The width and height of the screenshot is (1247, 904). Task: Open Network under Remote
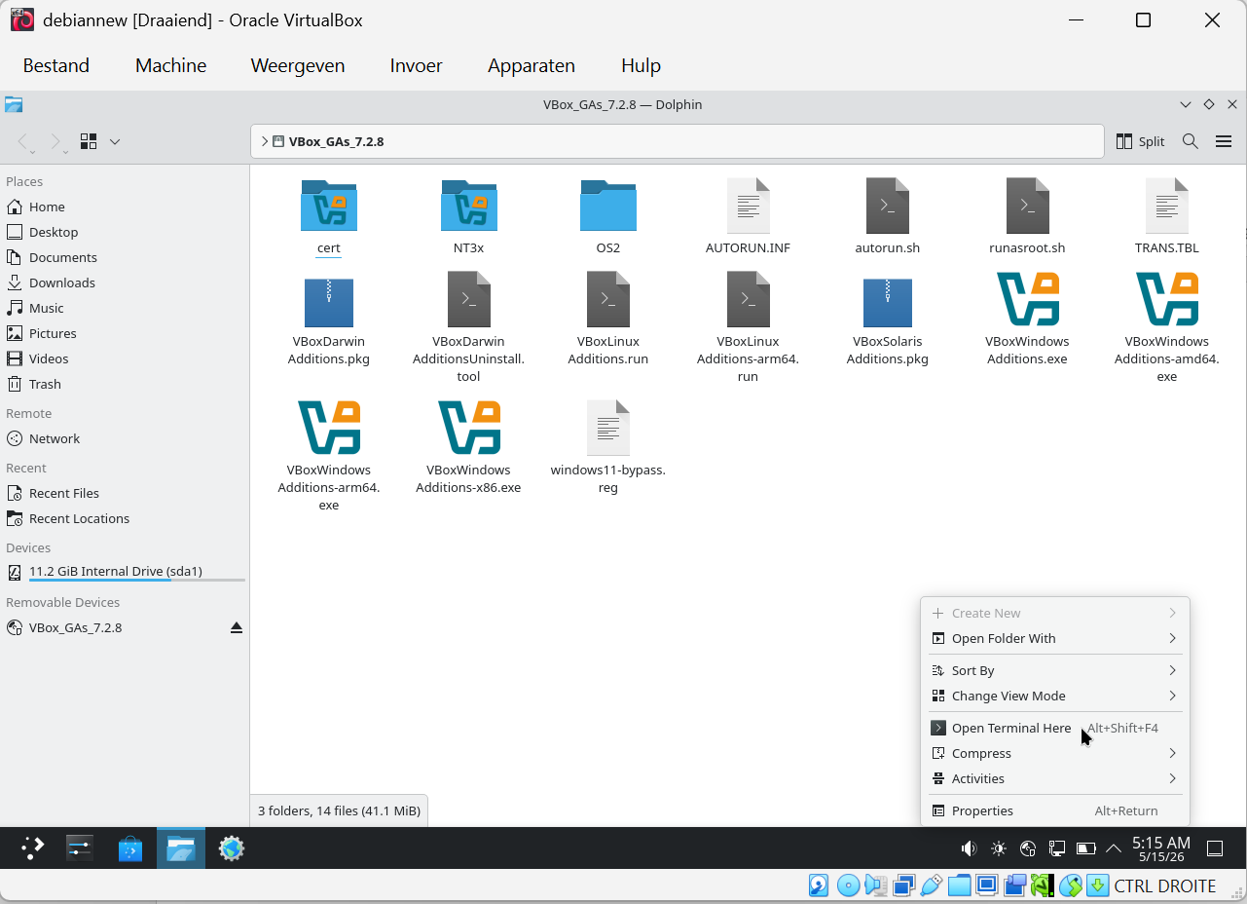125,438
